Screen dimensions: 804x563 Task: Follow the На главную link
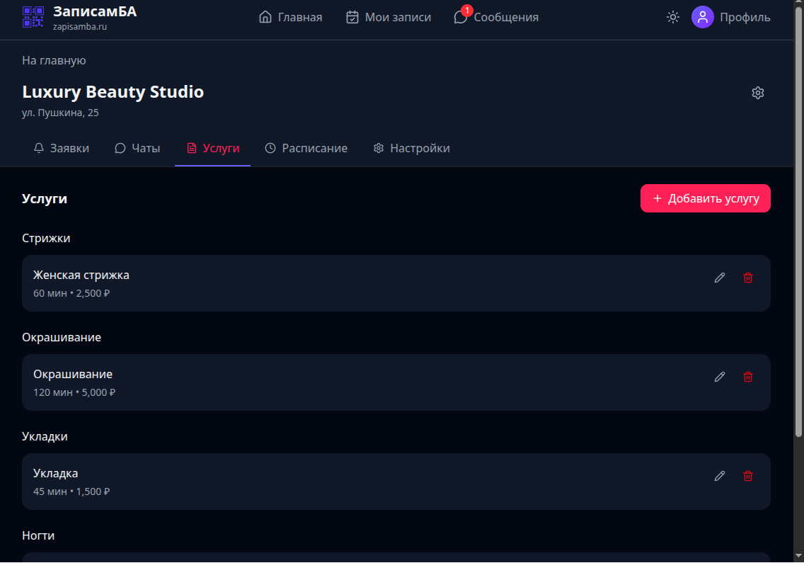(54, 61)
